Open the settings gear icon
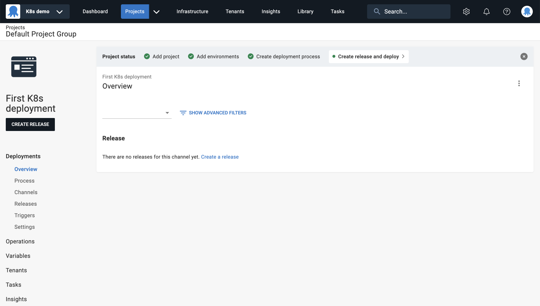 coord(466,11)
